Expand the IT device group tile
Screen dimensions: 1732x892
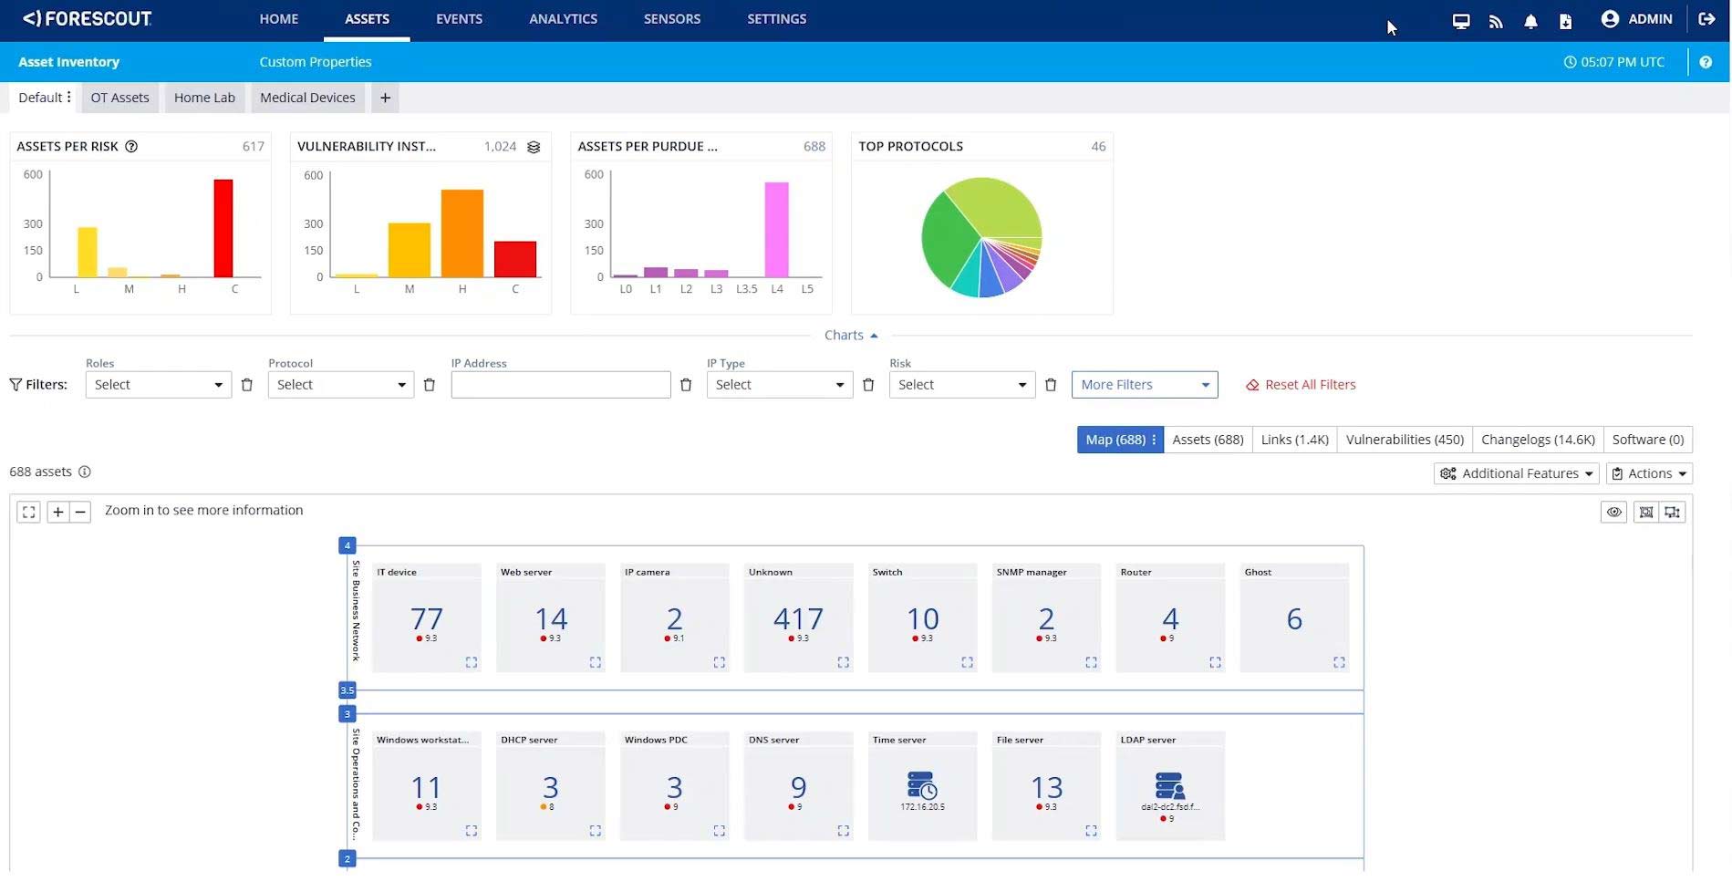coord(472,662)
